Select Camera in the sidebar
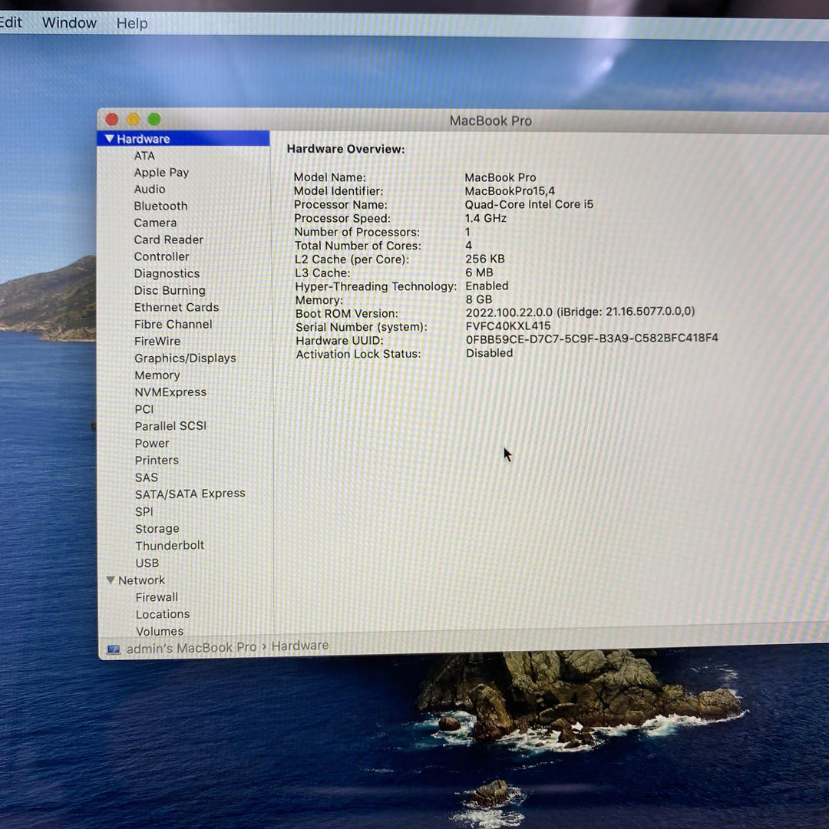Image resolution: width=829 pixels, height=829 pixels. 155,223
